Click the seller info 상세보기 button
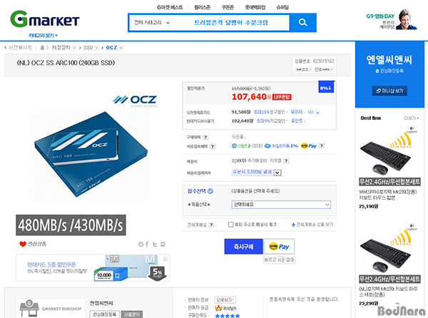Screen dimensions: 428x318 point(225,299)
